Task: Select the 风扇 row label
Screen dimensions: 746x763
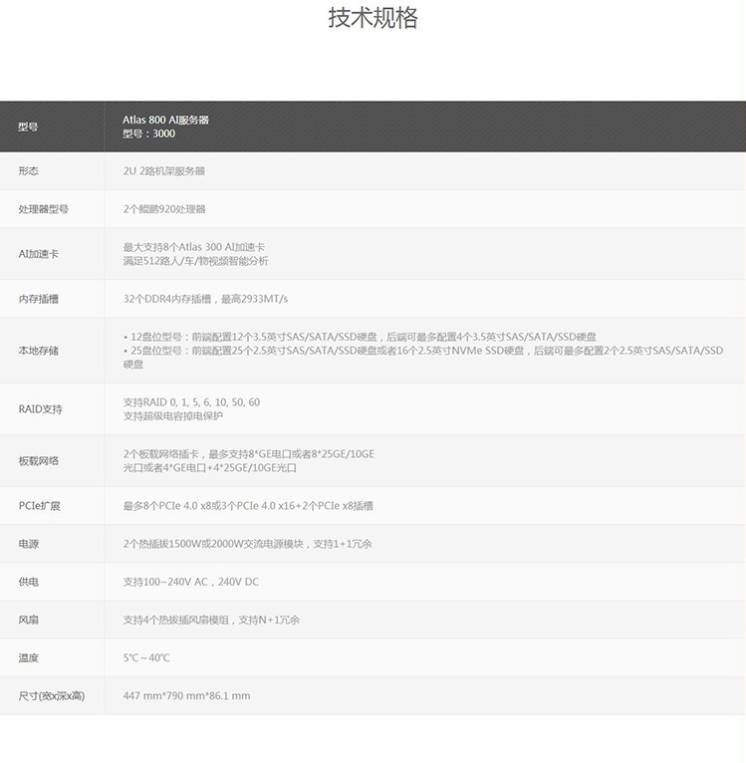Action: click(x=28, y=620)
